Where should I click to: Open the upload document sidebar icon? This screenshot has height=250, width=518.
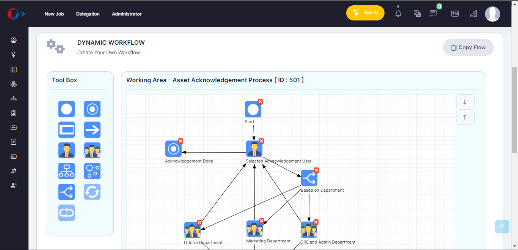point(14,142)
